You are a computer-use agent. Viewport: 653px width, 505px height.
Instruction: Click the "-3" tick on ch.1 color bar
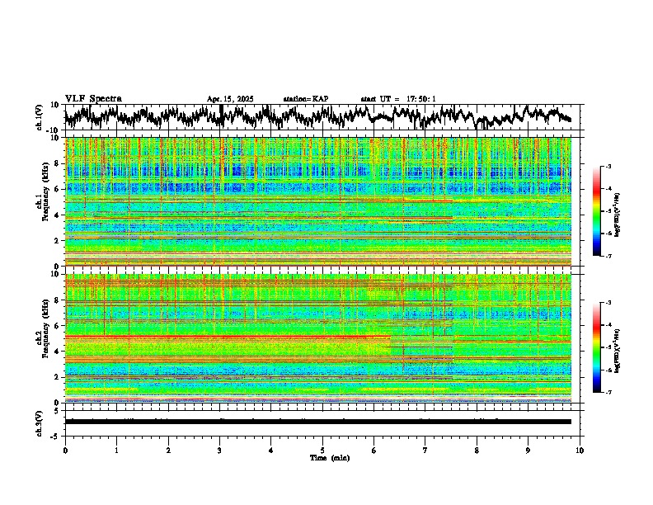pos(608,167)
